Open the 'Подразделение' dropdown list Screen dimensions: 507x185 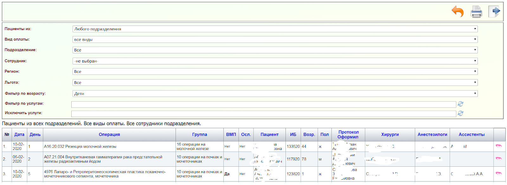[x=275, y=50]
